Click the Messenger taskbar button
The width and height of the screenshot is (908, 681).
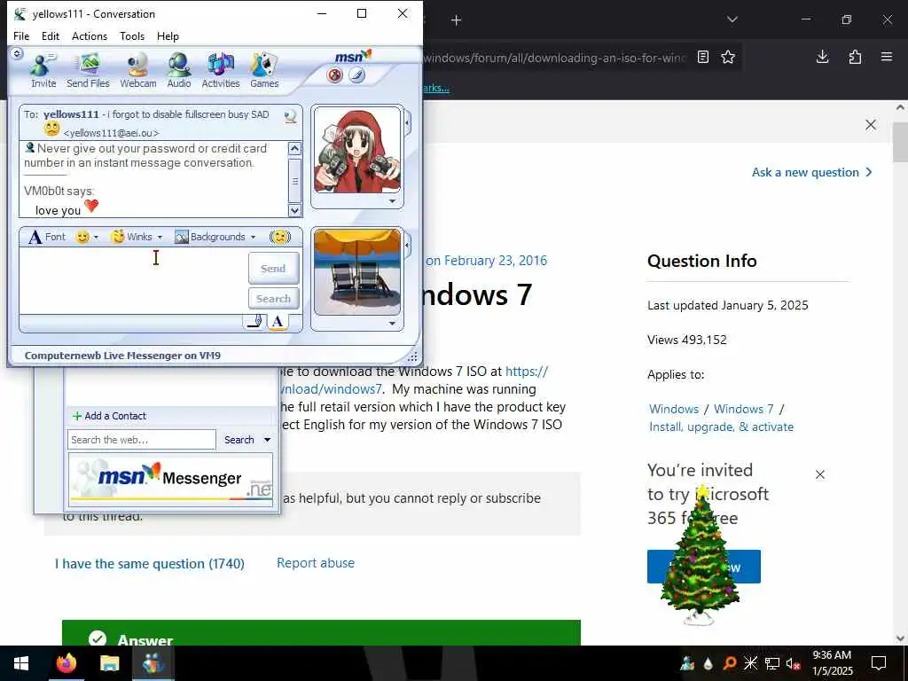(x=153, y=663)
